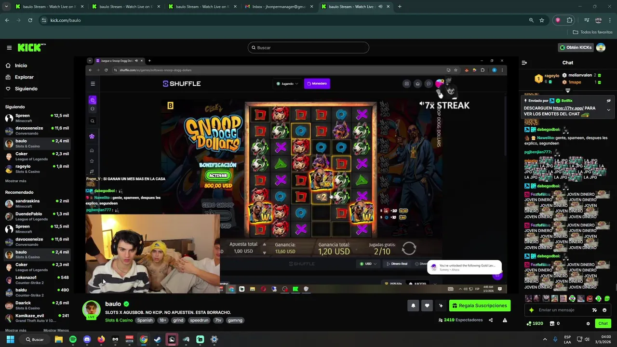Click the KICK logo
The height and width of the screenshot is (347, 617).
31,47
